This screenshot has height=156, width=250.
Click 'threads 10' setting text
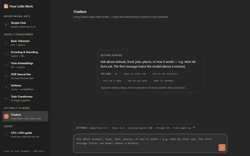162,128
